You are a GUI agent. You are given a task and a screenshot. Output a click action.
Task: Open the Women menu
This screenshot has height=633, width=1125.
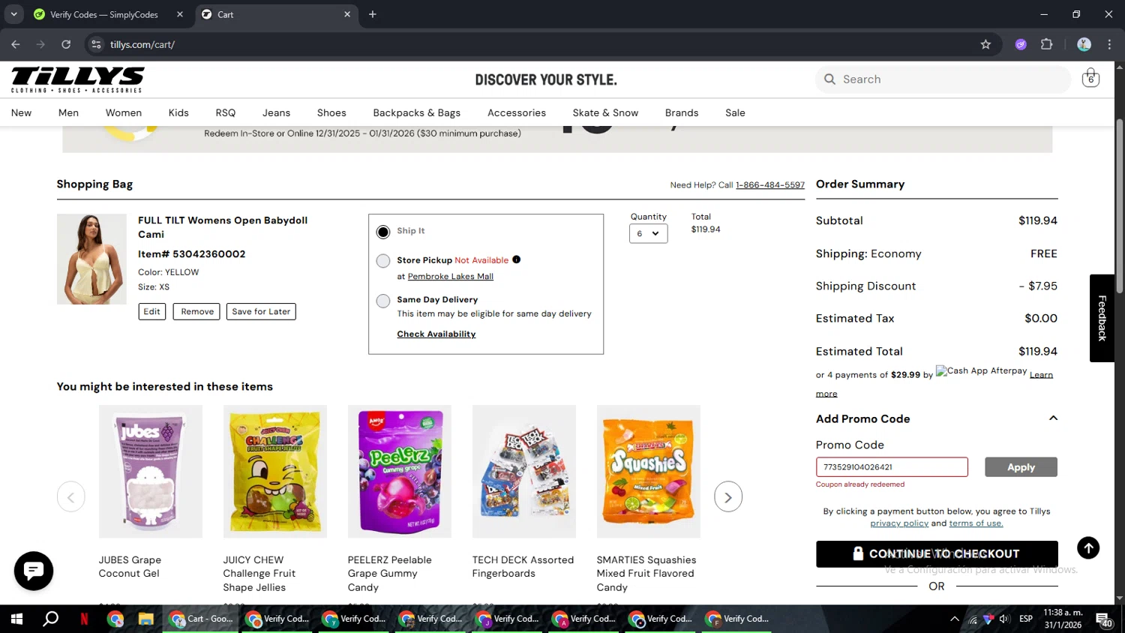pyautogui.click(x=124, y=112)
